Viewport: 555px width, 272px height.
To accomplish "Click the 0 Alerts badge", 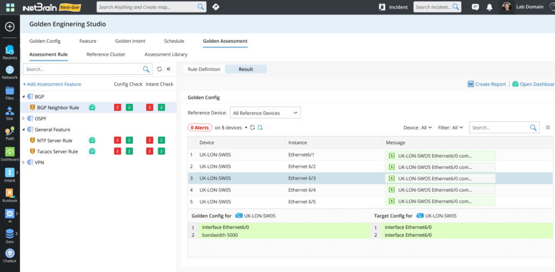I will 199,128.
